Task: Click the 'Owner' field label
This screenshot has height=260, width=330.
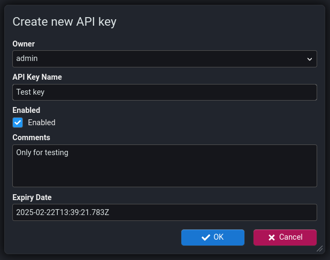Action: tap(24, 44)
